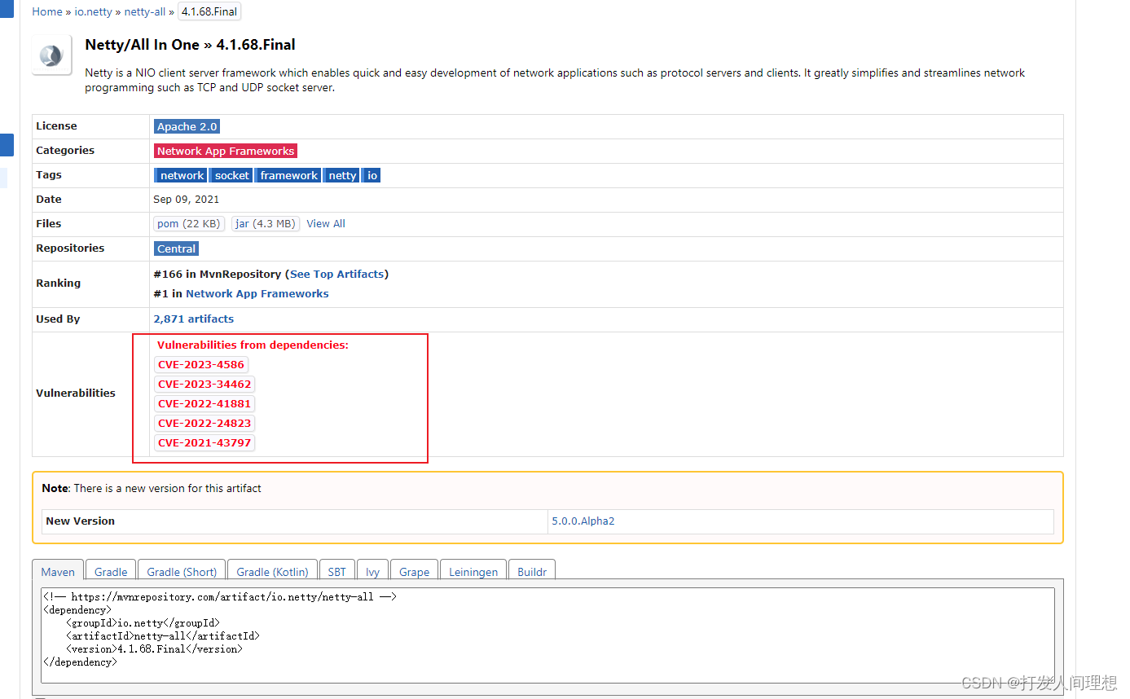Viewport: 1130px width, 699px height.
Task: Open vulnerability CVE-2023-34462
Action: [x=205, y=385]
